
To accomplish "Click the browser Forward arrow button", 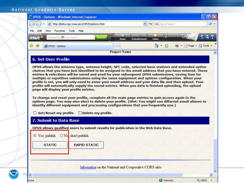I will (38, 24).
